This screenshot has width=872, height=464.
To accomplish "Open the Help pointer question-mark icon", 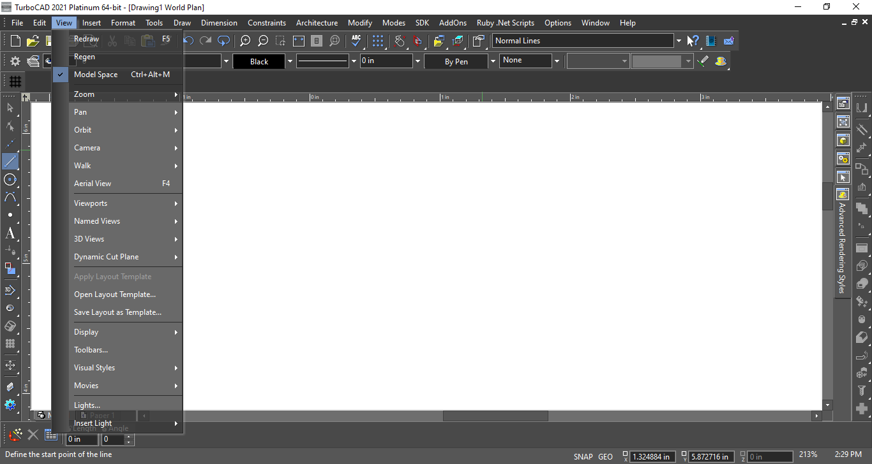I will 693,41.
